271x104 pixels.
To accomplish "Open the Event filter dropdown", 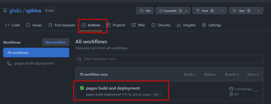I will point(190,75).
